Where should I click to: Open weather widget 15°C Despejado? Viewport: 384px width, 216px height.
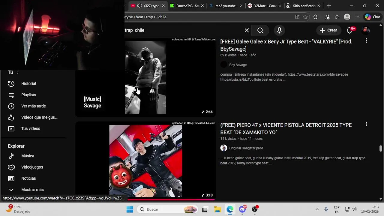18,209
